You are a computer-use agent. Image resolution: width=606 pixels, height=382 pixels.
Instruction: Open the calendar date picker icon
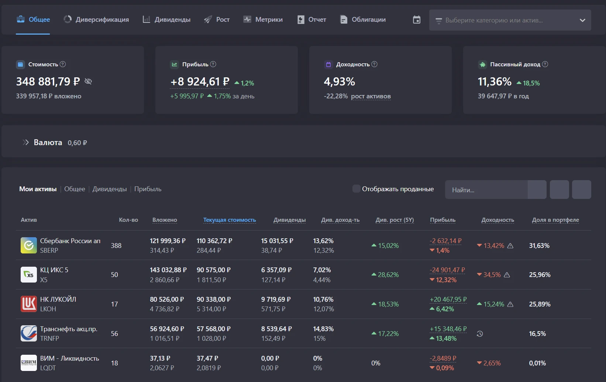point(417,20)
